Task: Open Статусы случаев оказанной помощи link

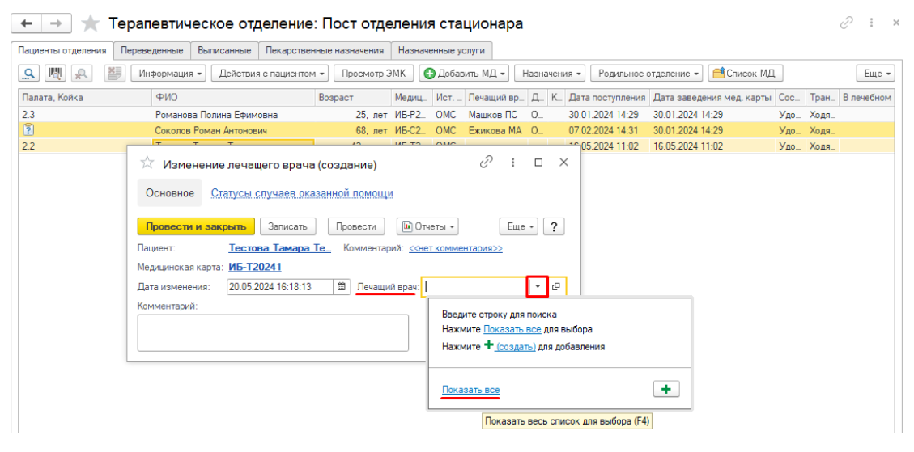Action: [x=302, y=193]
